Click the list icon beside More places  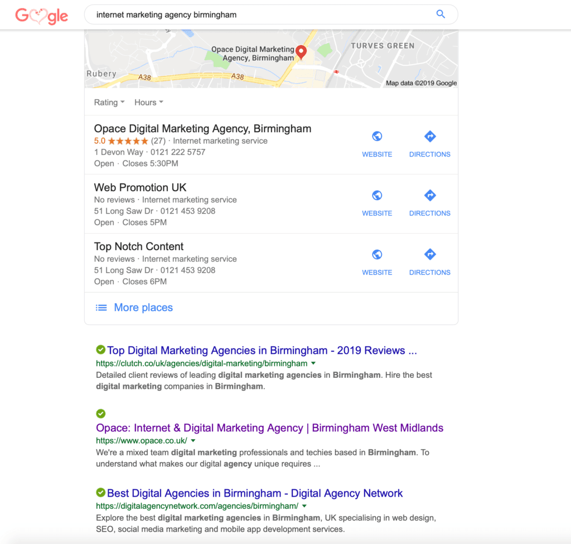(101, 307)
